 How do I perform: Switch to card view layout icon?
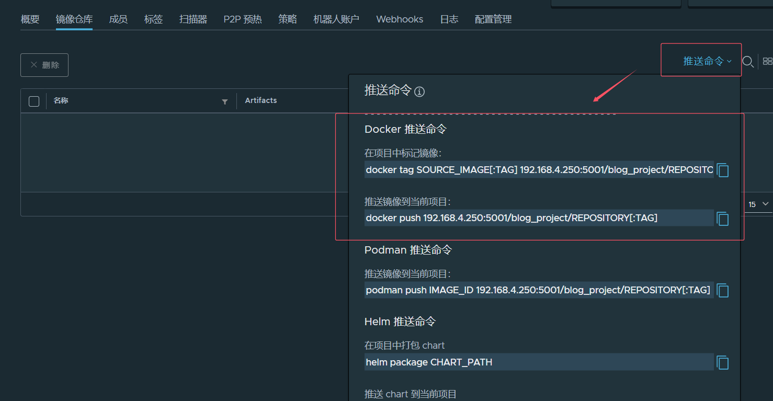767,61
